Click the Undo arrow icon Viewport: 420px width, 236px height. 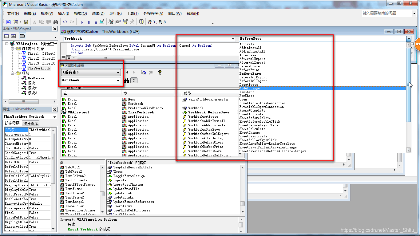[x=65, y=22]
